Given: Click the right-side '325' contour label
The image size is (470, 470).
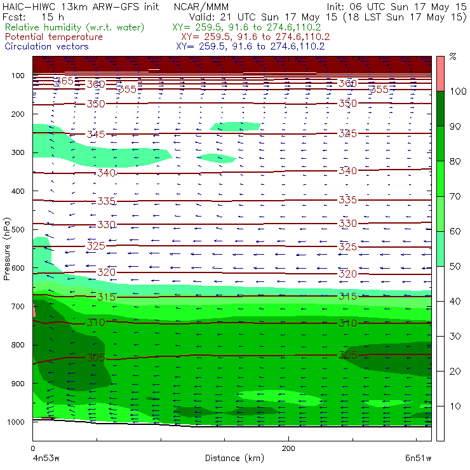Looking at the screenshot, I should [x=347, y=247].
